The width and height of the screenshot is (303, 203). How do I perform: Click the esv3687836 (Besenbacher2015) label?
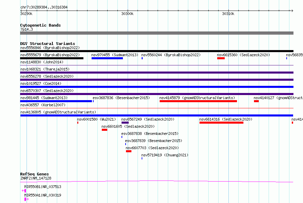coord(121,98)
